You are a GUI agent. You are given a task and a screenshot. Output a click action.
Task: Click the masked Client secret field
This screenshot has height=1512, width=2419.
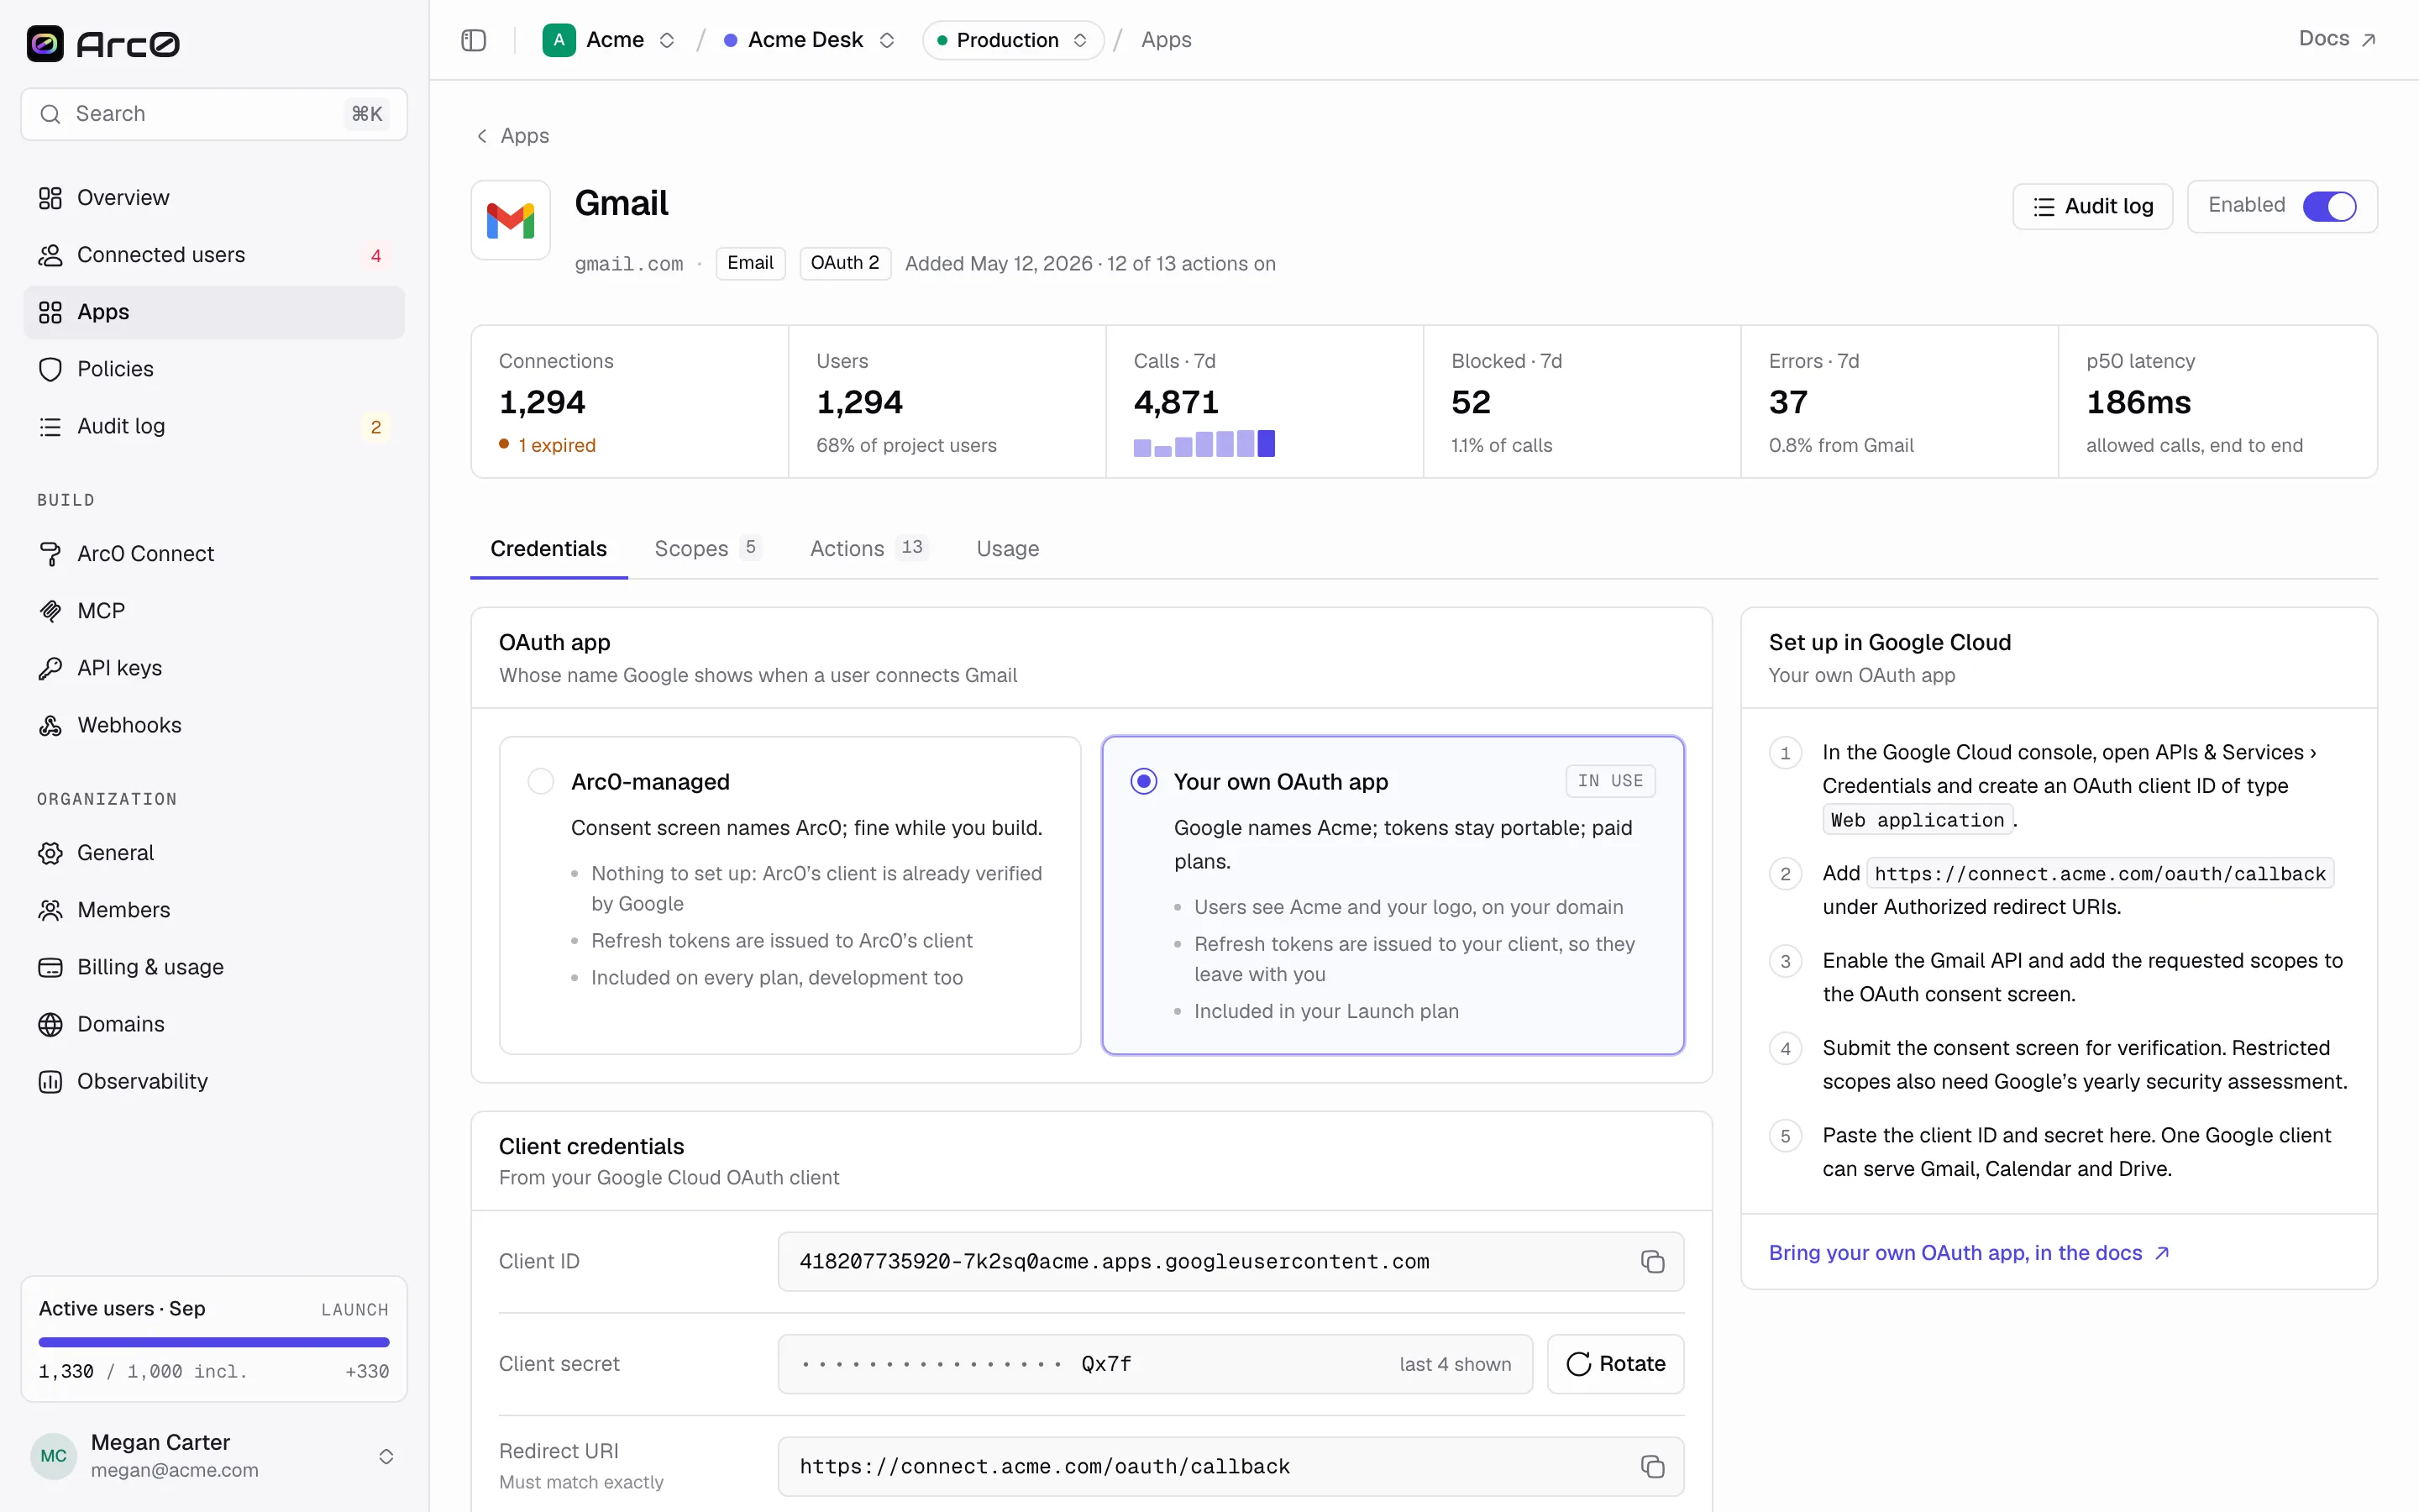1155,1364
